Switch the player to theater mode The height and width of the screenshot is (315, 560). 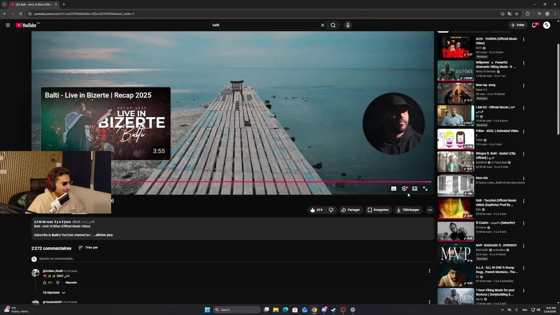(415, 189)
